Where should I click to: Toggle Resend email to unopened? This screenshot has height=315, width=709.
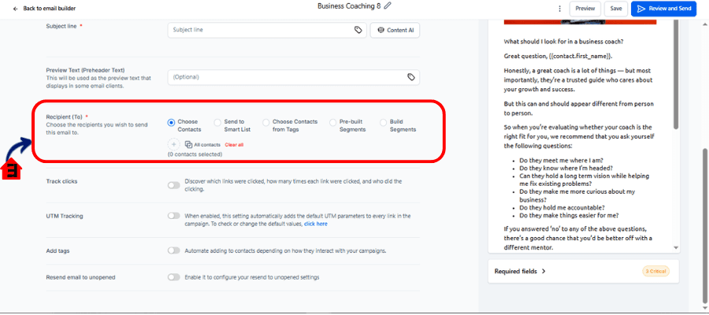coord(173,277)
